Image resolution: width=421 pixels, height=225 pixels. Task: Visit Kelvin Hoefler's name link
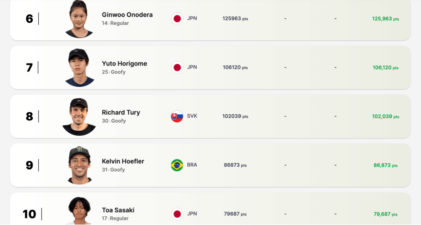click(123, 161)
